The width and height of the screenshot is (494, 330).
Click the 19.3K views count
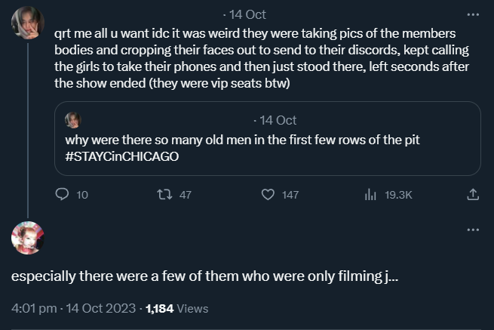(398, 195)
